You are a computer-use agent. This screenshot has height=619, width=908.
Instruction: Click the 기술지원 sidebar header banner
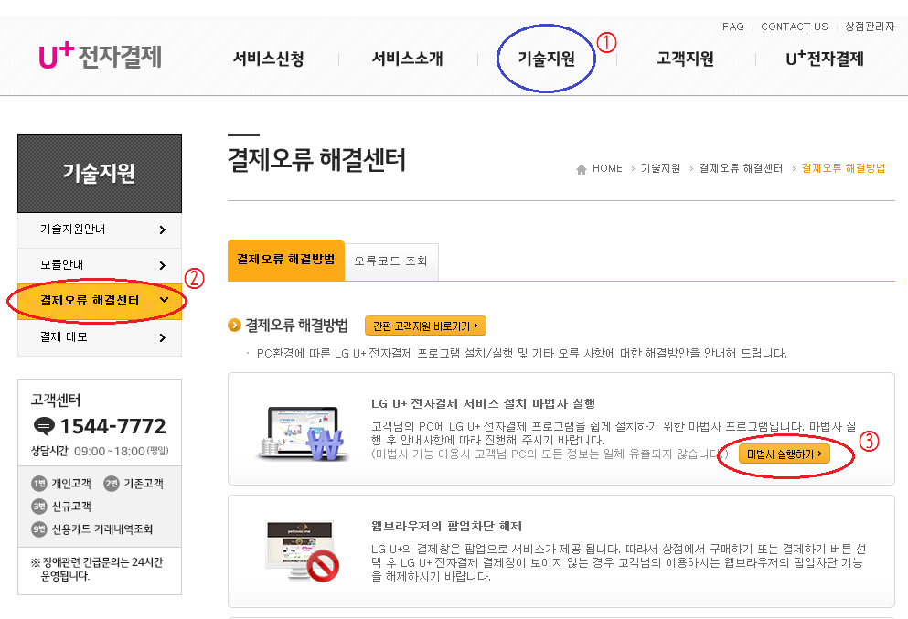100,174
